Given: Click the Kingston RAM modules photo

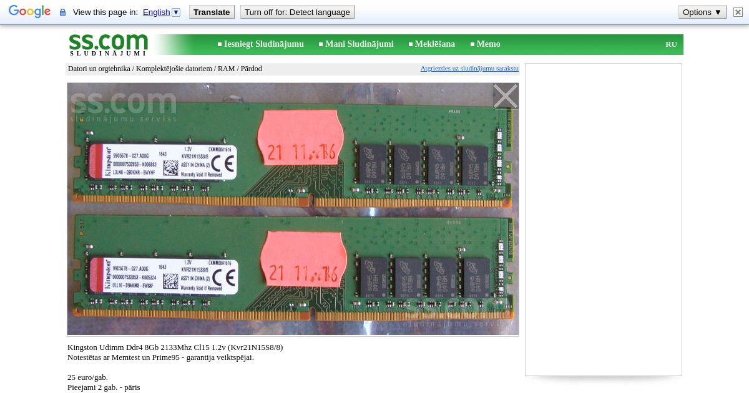Looking at the screenshot, I should pos(293,209).
